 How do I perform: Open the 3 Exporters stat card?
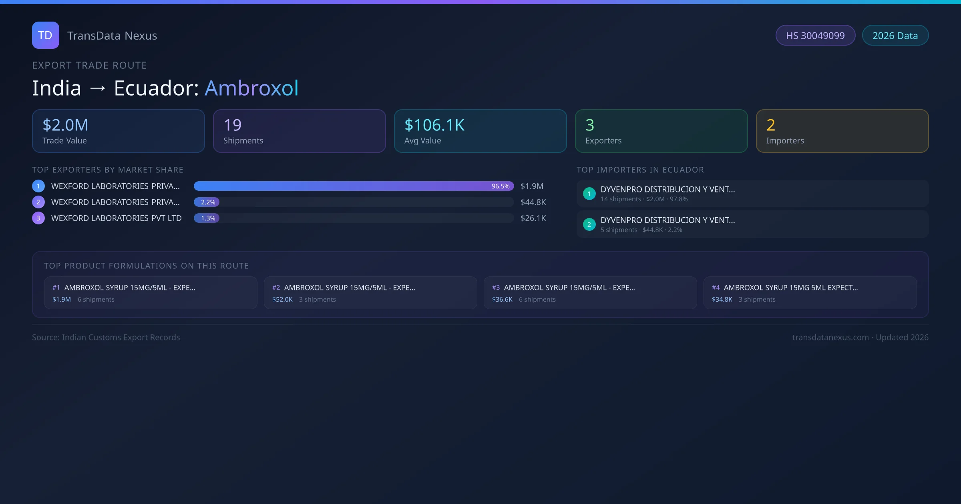coord(661,131)
